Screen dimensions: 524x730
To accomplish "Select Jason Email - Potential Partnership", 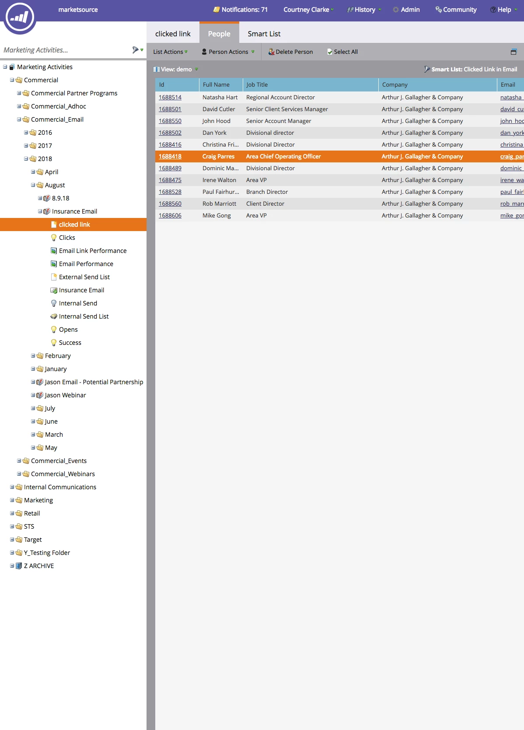I will pos(94,382).
